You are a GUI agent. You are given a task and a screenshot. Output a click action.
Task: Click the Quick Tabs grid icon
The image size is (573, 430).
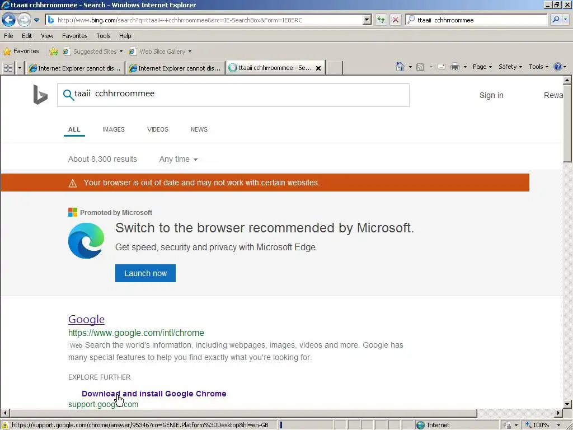(8, 68)
